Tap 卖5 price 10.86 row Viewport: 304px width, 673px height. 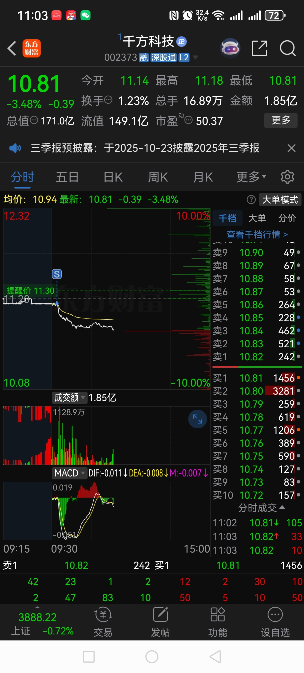pos(257,305)
